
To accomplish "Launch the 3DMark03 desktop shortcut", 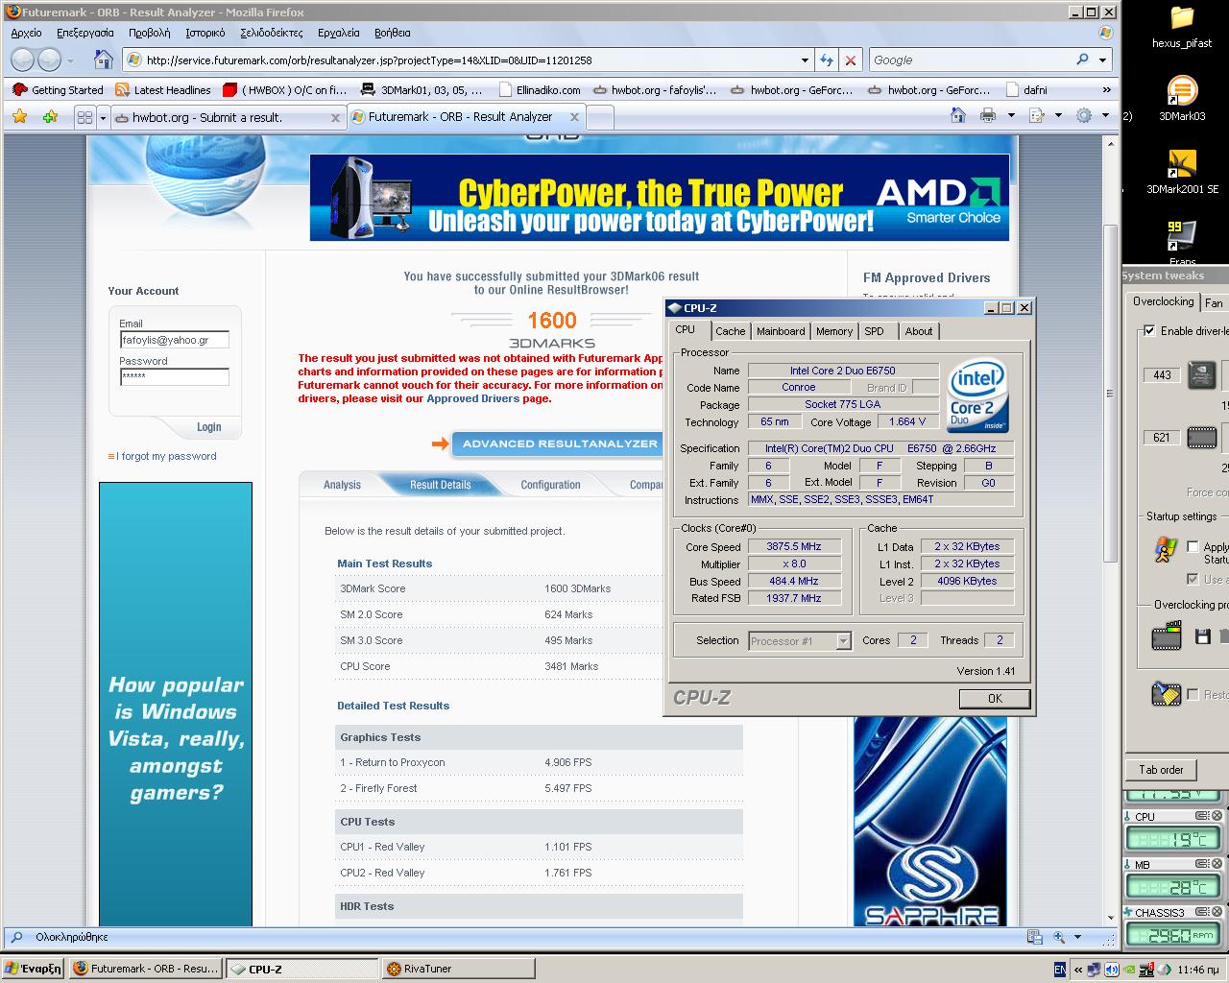I will pyautogui.click(x=1182, y=99).
